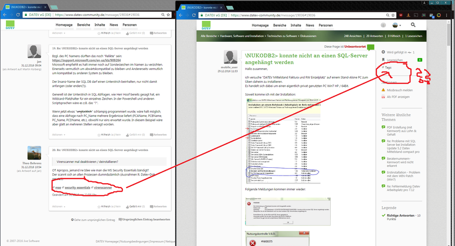Open the large installation list screenshot thumbnail
The image size is (455, 246).
click(283, 141)
